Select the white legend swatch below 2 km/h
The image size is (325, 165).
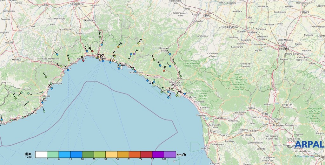click(41, 155)
